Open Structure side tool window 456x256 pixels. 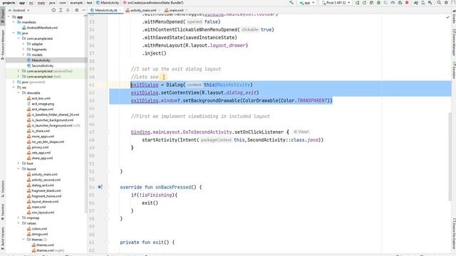[3, 188]
